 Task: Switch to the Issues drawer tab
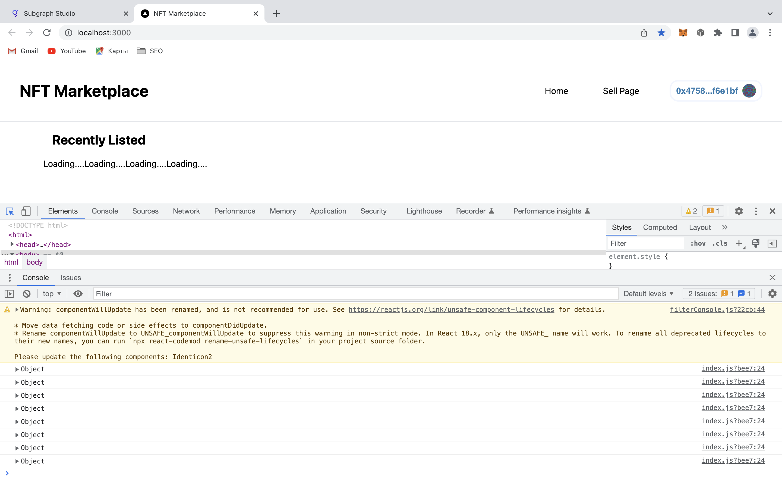point(71,277)
